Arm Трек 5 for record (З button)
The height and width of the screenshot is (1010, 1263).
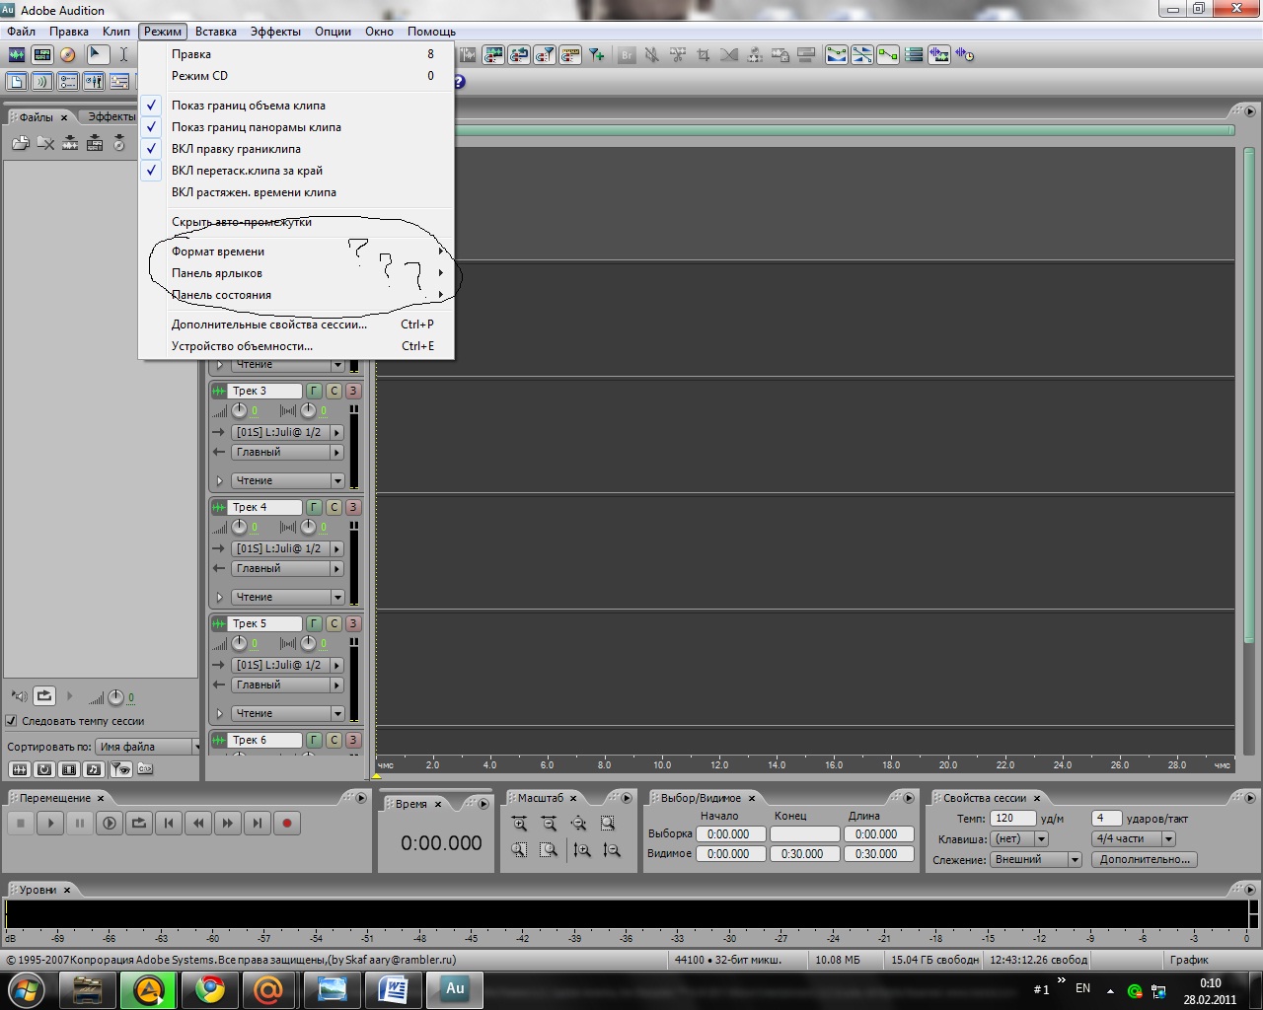click(x=352, y=624)
